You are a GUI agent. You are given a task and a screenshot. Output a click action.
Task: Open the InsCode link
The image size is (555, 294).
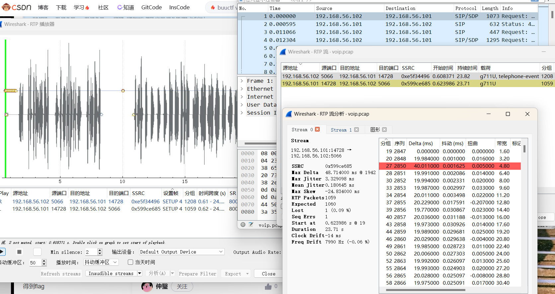(x=179, y=7)
